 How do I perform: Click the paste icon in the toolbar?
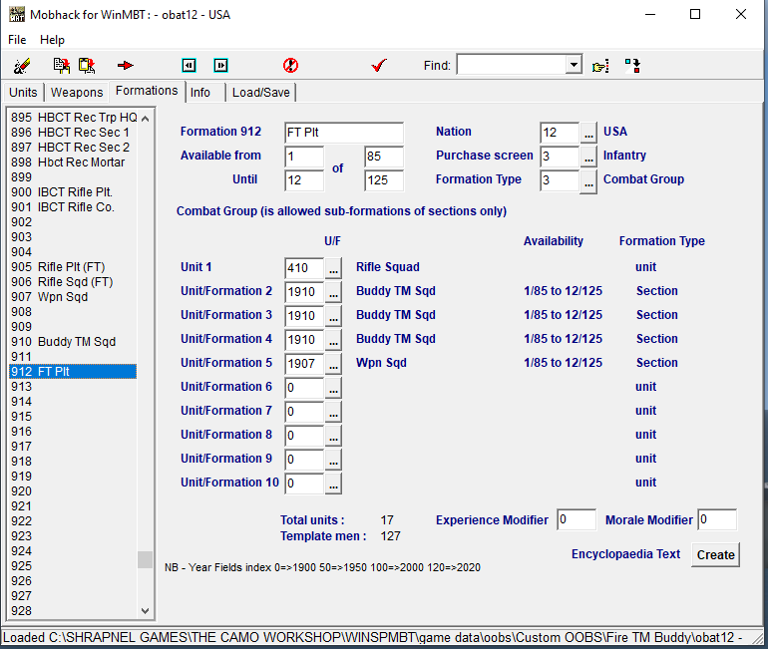click(x=87, y=66)
